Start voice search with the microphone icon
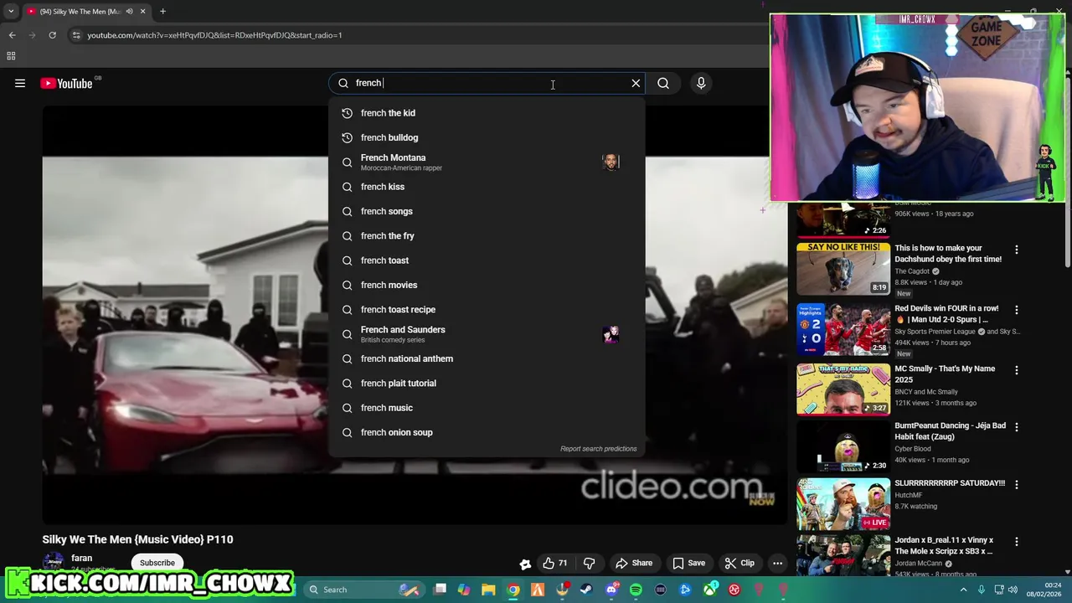Image resolution: width=1072 pixels, height=603 pixels. pyautogui.click(x=701, y=83)
